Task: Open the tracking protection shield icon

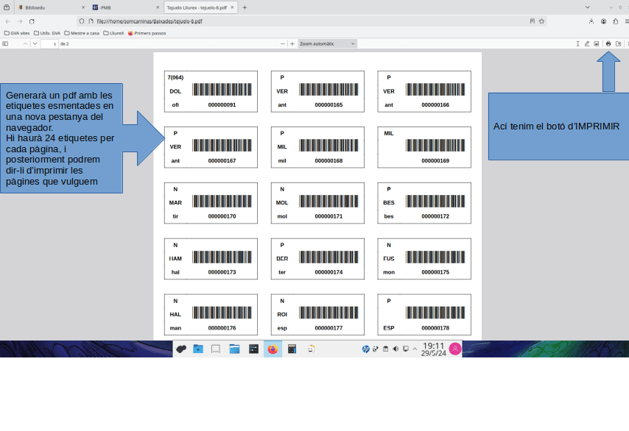Action: coord(82,21)
